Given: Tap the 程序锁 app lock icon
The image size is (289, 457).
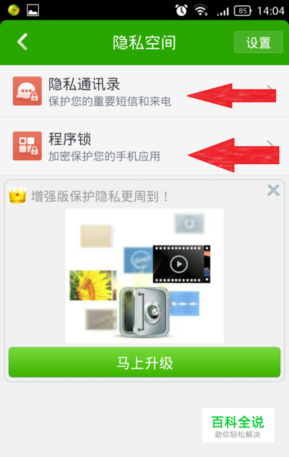Looking at the screenshot, I should pos(27,146).
